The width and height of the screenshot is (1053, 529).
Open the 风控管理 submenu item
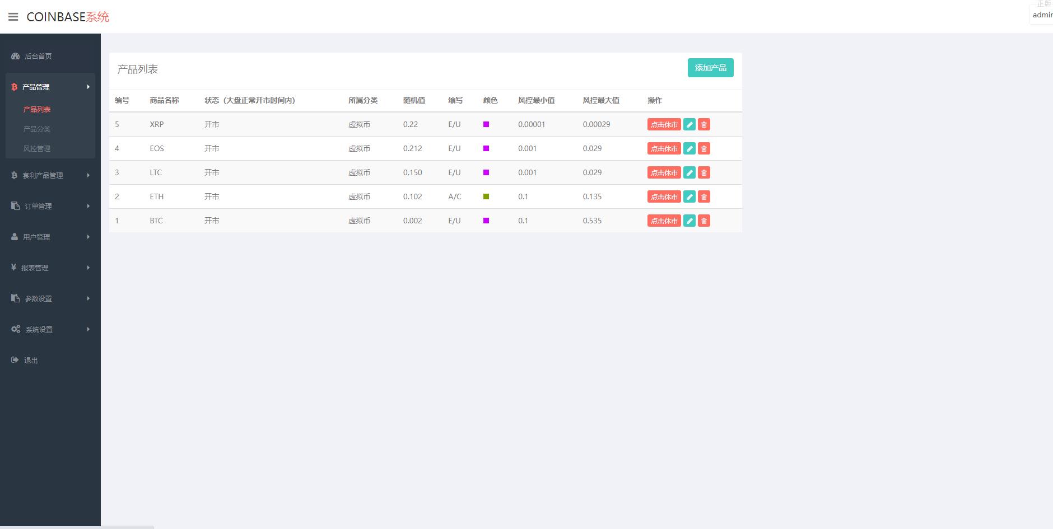click(37, 148)
